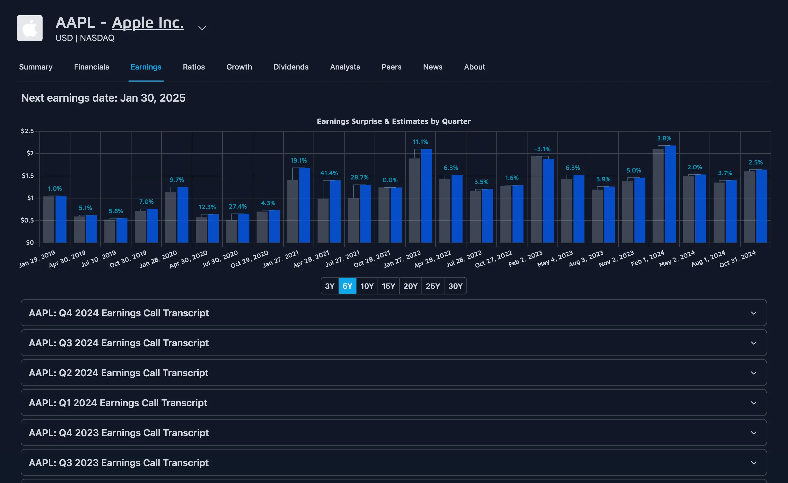Click the Next earnings date heading

pos(103,98)
